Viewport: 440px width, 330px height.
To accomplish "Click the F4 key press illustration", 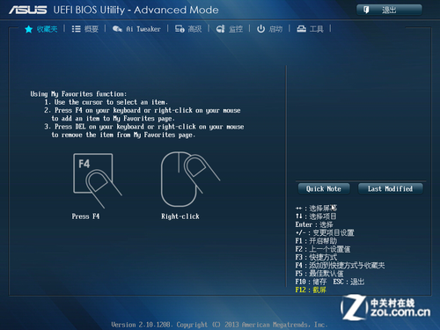I will [x=98, y=180].
